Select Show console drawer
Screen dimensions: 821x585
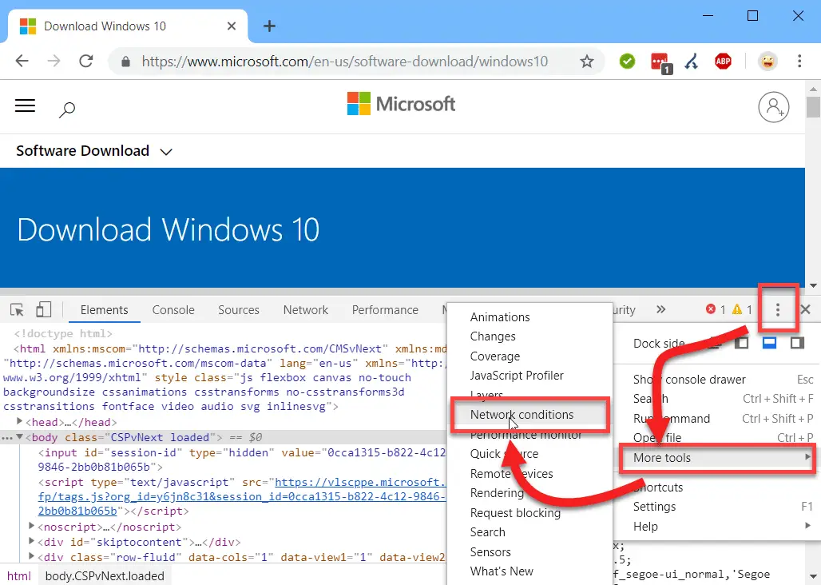[717, 379]
